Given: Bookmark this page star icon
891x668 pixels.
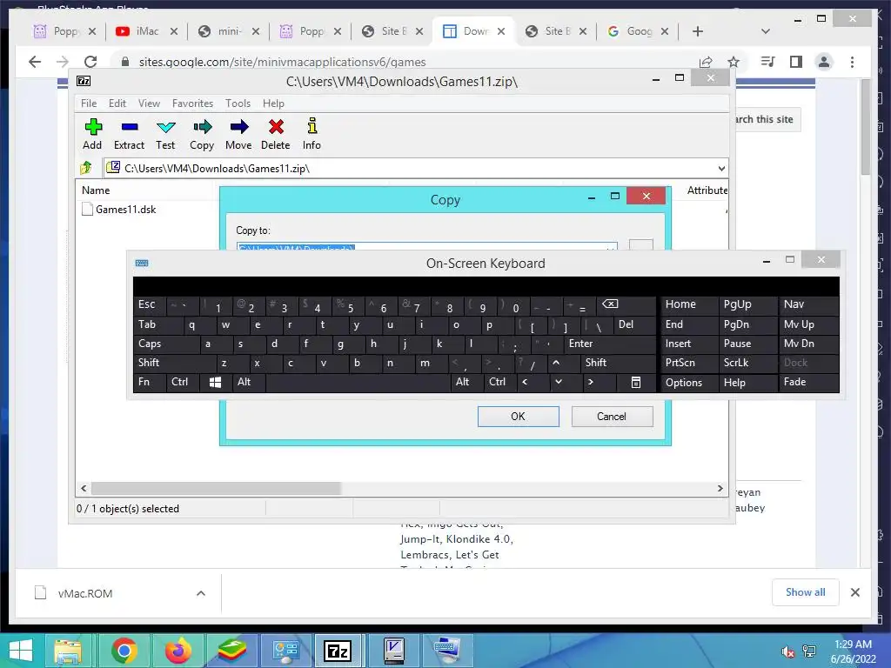Looking at the screenshot, I should tap(734, 62).
